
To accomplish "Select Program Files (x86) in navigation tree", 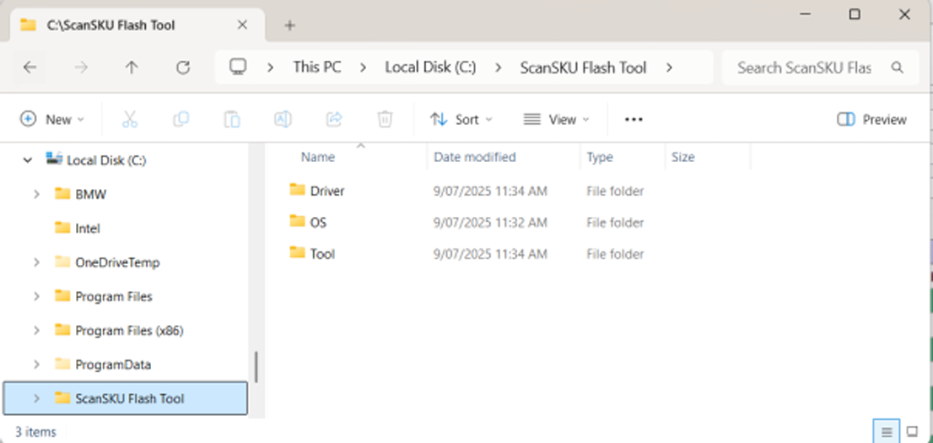I will coord(129,330).
